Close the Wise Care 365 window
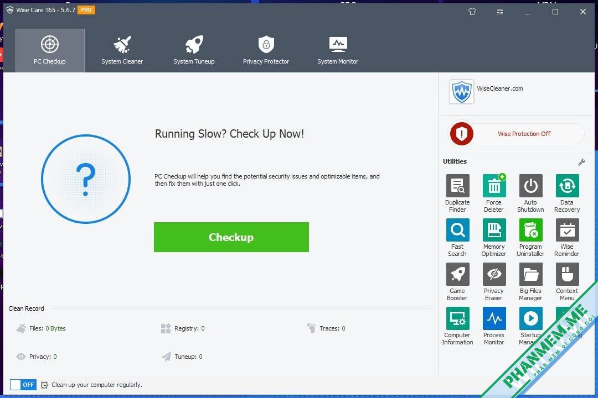 (x=582, y=12)
